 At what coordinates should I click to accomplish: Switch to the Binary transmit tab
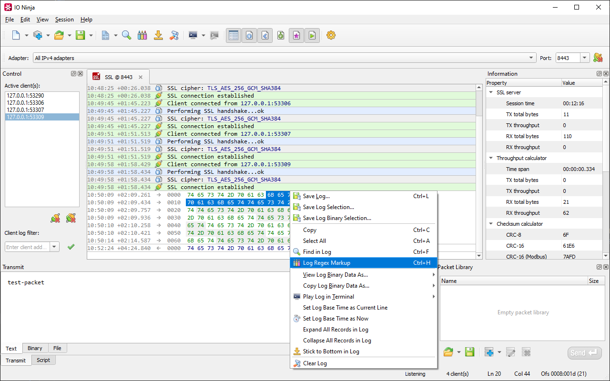[35, 348]
